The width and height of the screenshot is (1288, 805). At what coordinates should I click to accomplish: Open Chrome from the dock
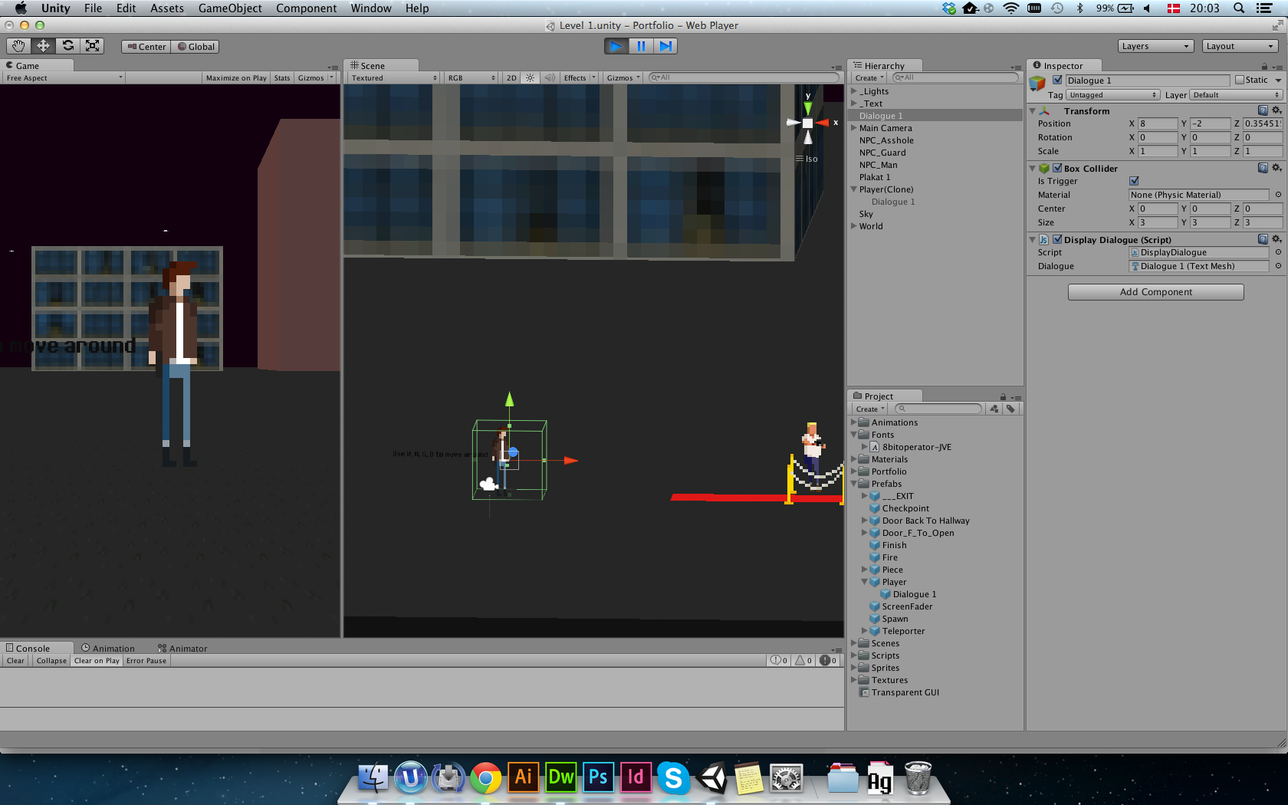tap(485, 778)
